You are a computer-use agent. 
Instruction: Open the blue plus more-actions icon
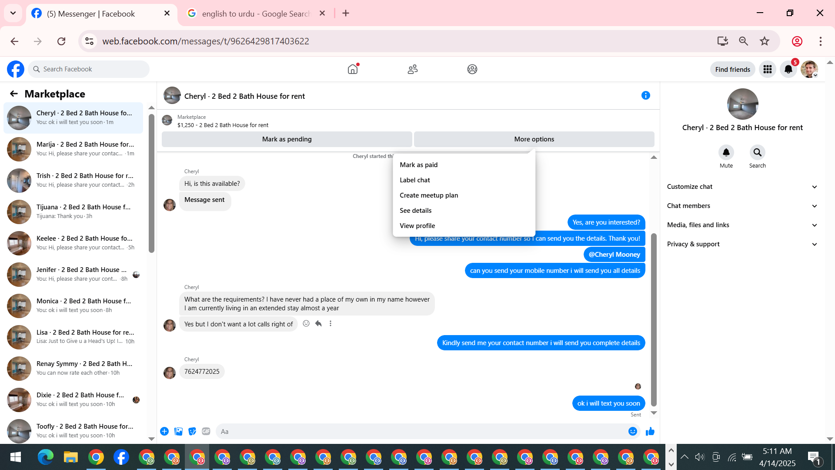click(164, 431)
